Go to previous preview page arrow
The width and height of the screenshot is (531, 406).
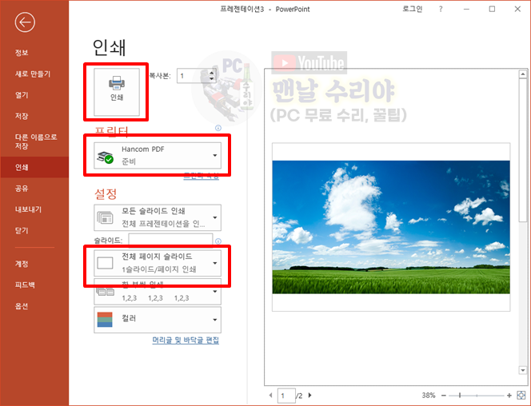click(x=270, y=395)
